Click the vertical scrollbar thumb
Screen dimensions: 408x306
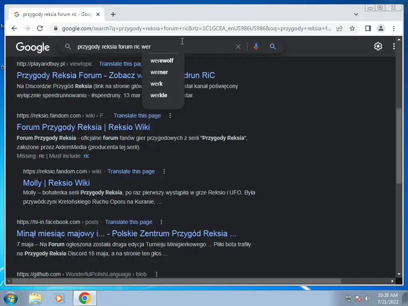pos(399,147)
